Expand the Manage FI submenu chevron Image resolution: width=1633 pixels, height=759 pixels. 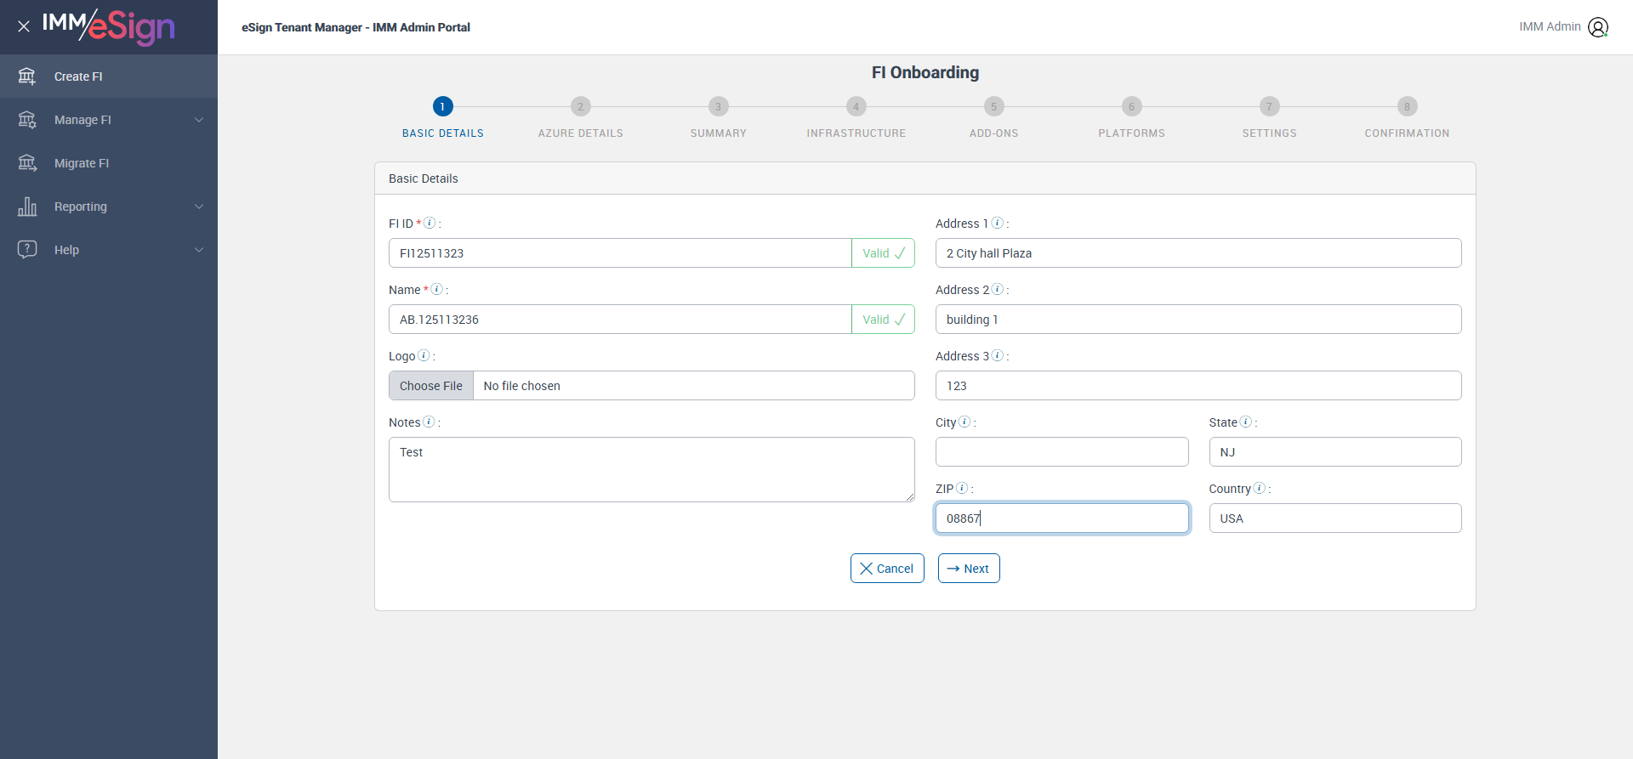click(x=199, y=120)
